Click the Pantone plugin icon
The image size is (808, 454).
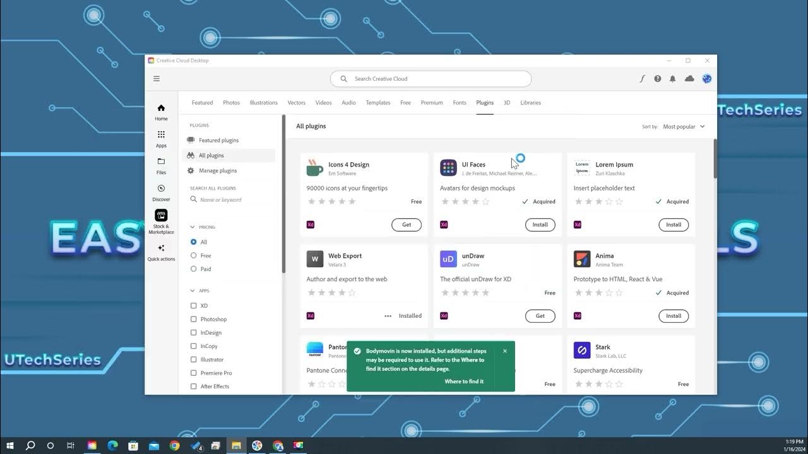point(315,349)
